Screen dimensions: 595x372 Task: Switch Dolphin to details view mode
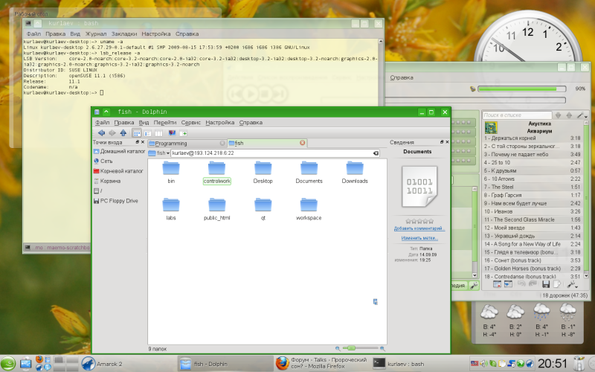click(x=147, y=133)
